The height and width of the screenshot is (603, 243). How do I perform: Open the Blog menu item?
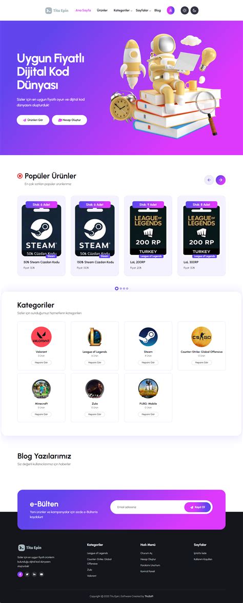tap(157, 10)
